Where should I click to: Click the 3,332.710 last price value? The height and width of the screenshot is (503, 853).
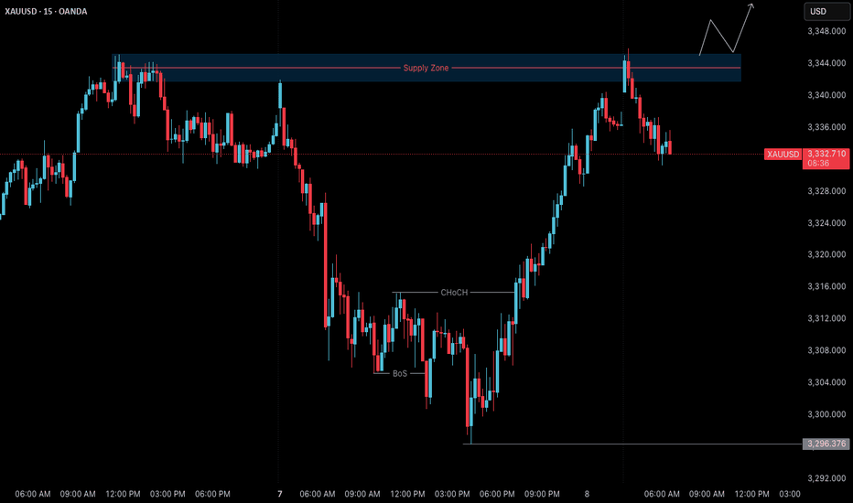tap(826, 154)
